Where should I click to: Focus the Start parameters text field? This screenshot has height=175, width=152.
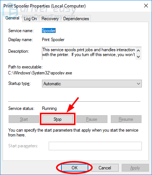click(x=95, y=146)
